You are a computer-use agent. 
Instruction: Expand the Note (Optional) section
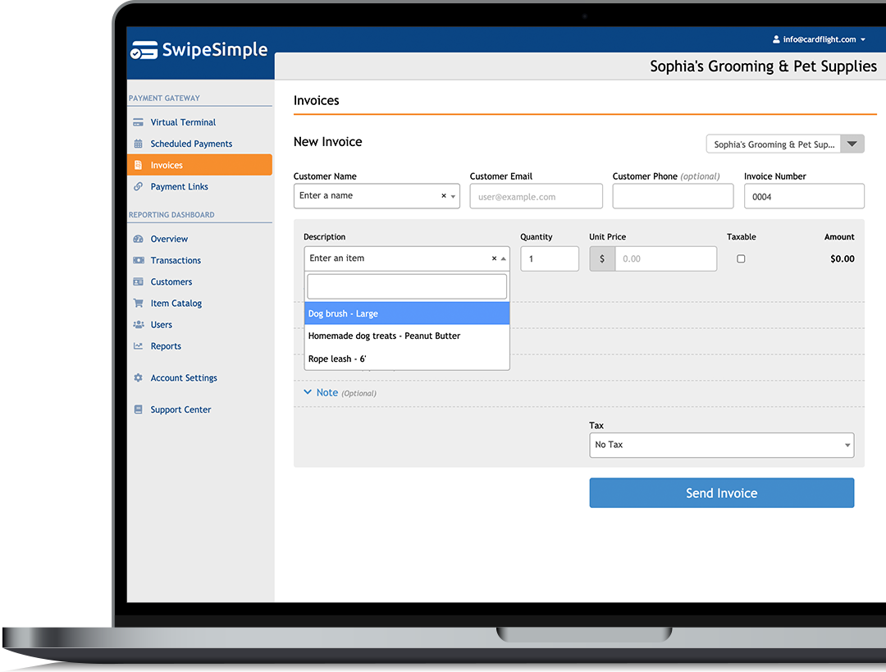pos(340,393)
